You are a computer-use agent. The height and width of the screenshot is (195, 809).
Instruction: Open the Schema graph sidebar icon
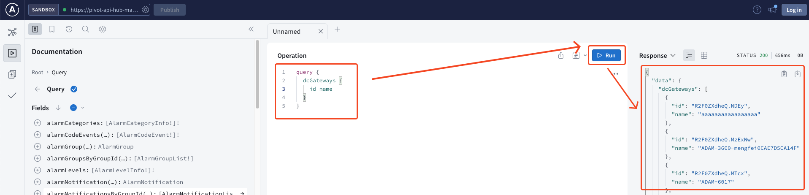click(x=12, y=32)
